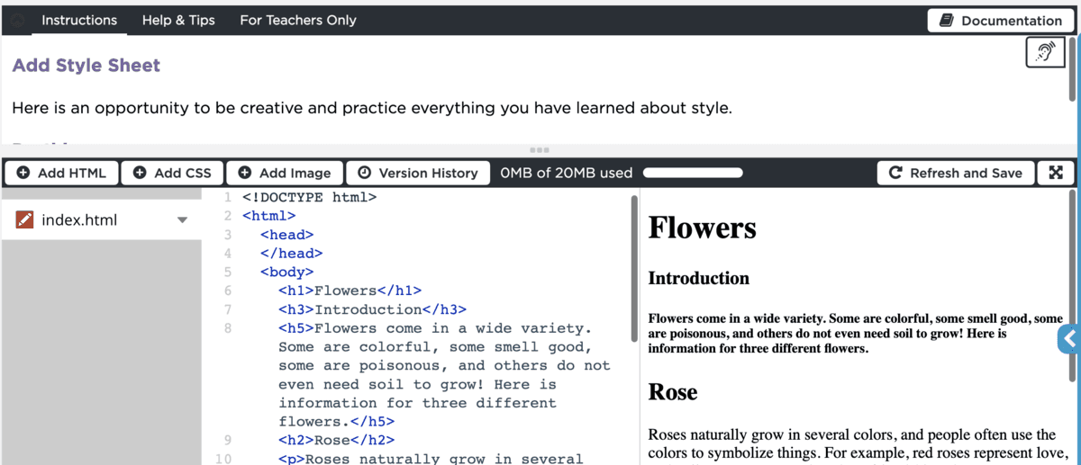Toggle fullscreen expand icon
This screenshot has width=1081, height=465.
(1056, 173)
